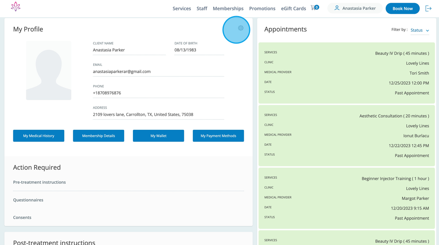Click the My Payment Methods button
439x245 pixels.
[x=218, y=136]
